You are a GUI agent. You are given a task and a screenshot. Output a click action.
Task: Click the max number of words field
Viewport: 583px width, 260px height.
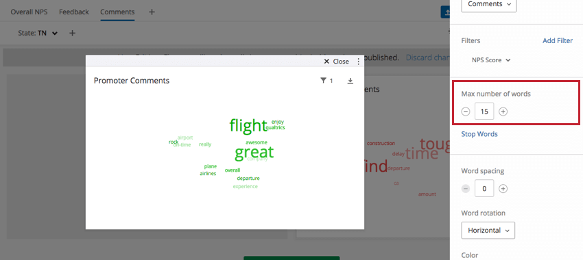coord(484,112)
